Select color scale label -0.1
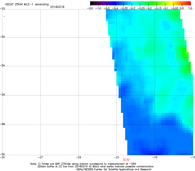195x171 pixels. point(165,8)
